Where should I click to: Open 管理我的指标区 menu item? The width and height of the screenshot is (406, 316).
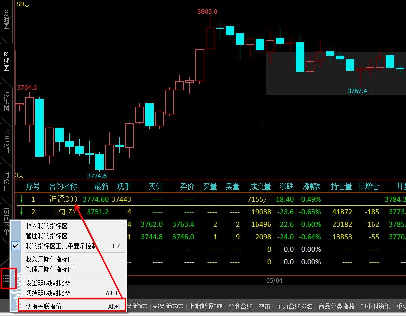(46, 236)
